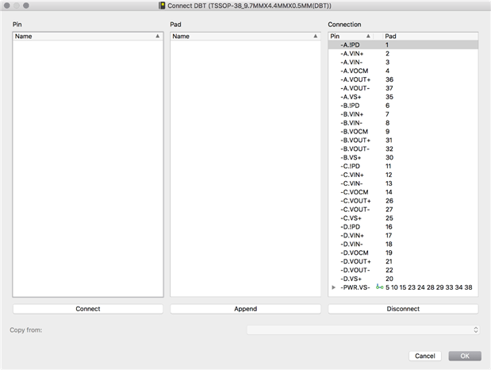This screenshot has height=370, width=491.
Task: Click the Append button
Action: (x=246, y=309)
